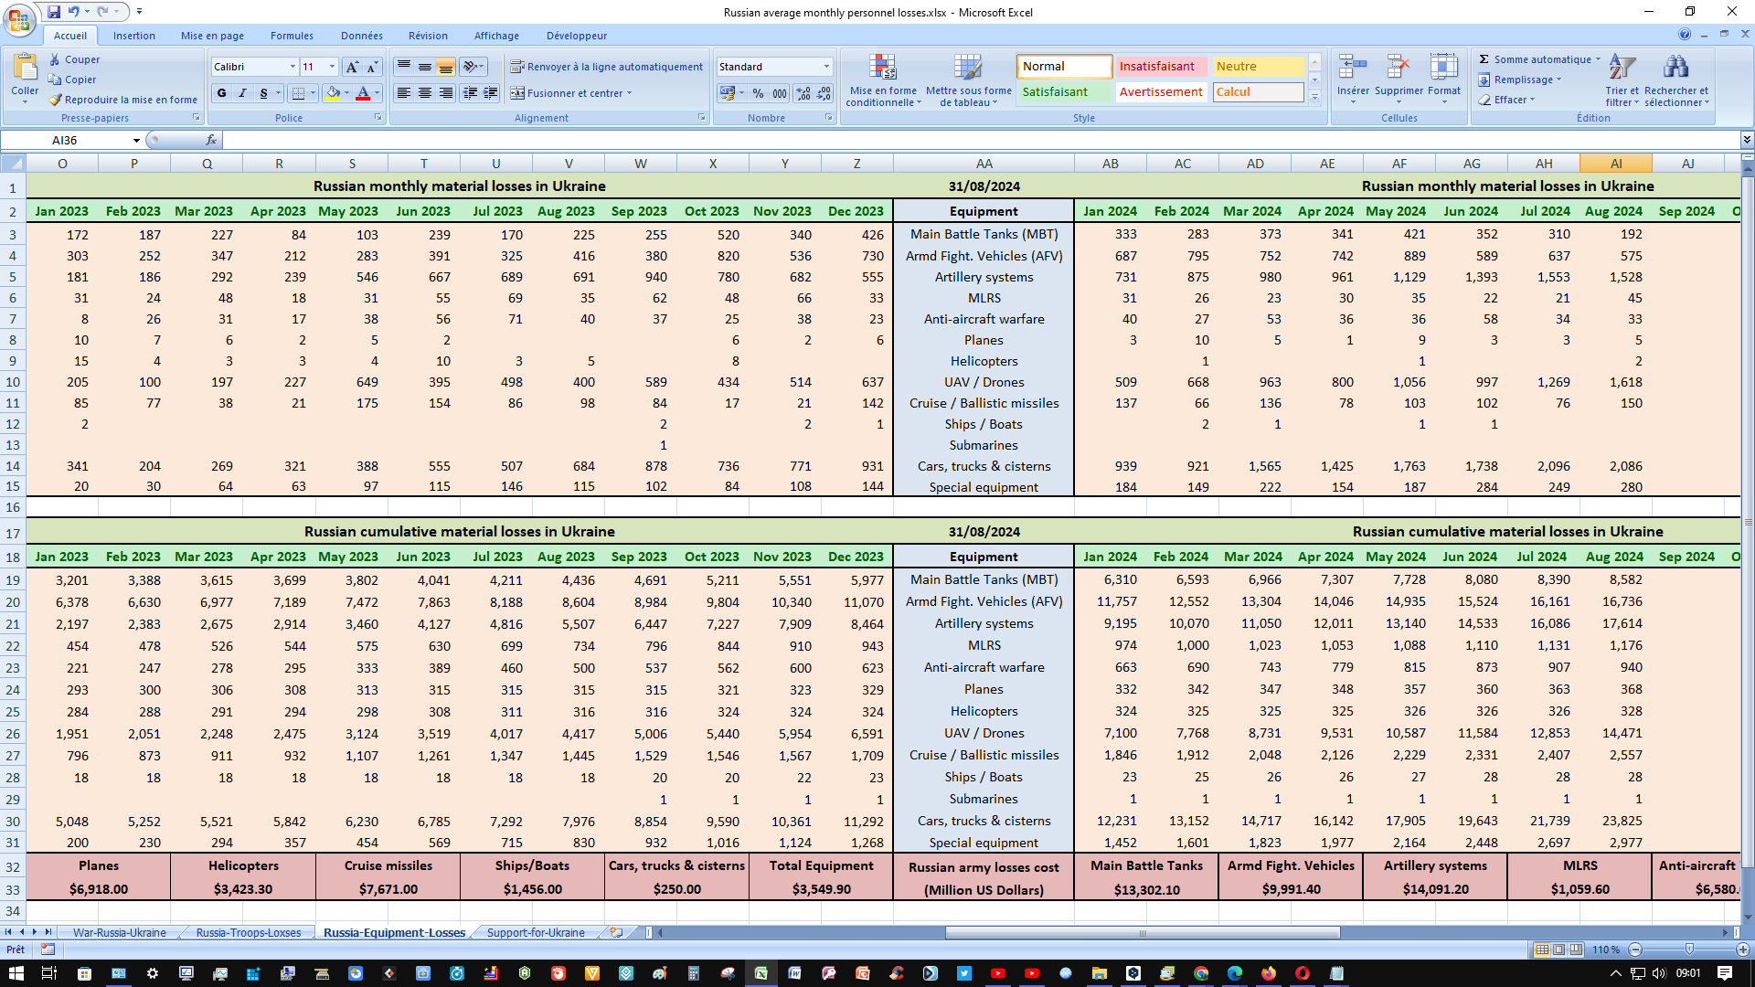Click the Office button logo

tap(19, 20)
